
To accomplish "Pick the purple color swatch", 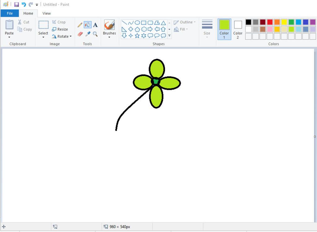I will [x=313, y=22].
